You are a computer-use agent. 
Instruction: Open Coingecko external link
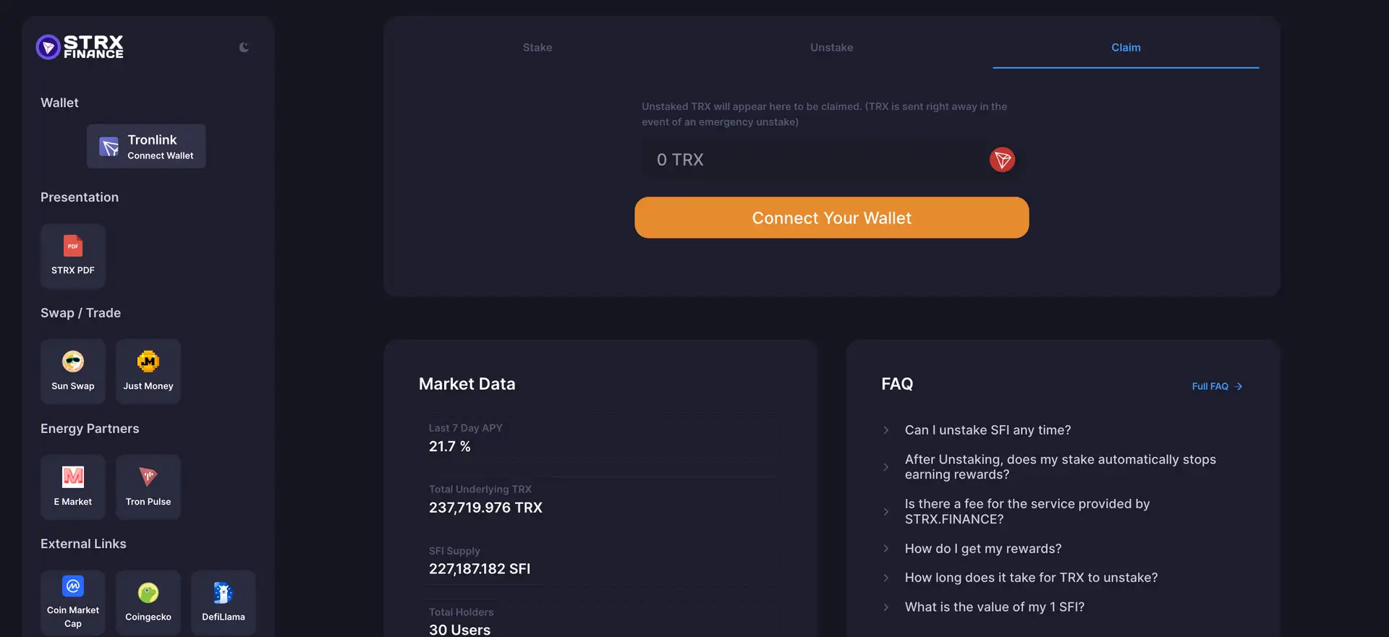(x=148, y=602)
